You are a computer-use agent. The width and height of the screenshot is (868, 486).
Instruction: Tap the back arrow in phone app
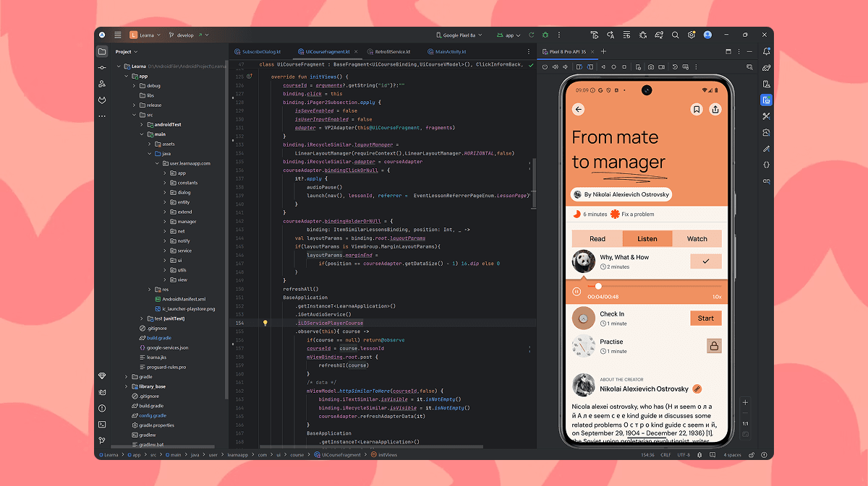578,109
